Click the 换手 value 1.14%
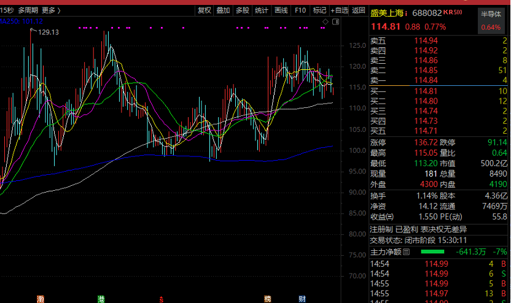This screenshot has width=511, height=303. [x=427, y=196]
